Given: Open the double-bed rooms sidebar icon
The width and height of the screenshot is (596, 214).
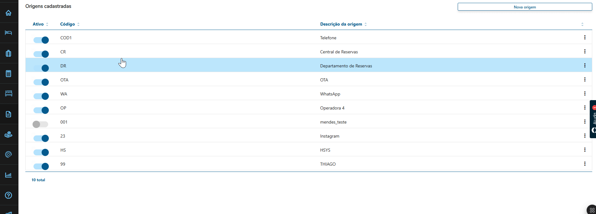Looking at the screenshot, I should click(8, 94).
